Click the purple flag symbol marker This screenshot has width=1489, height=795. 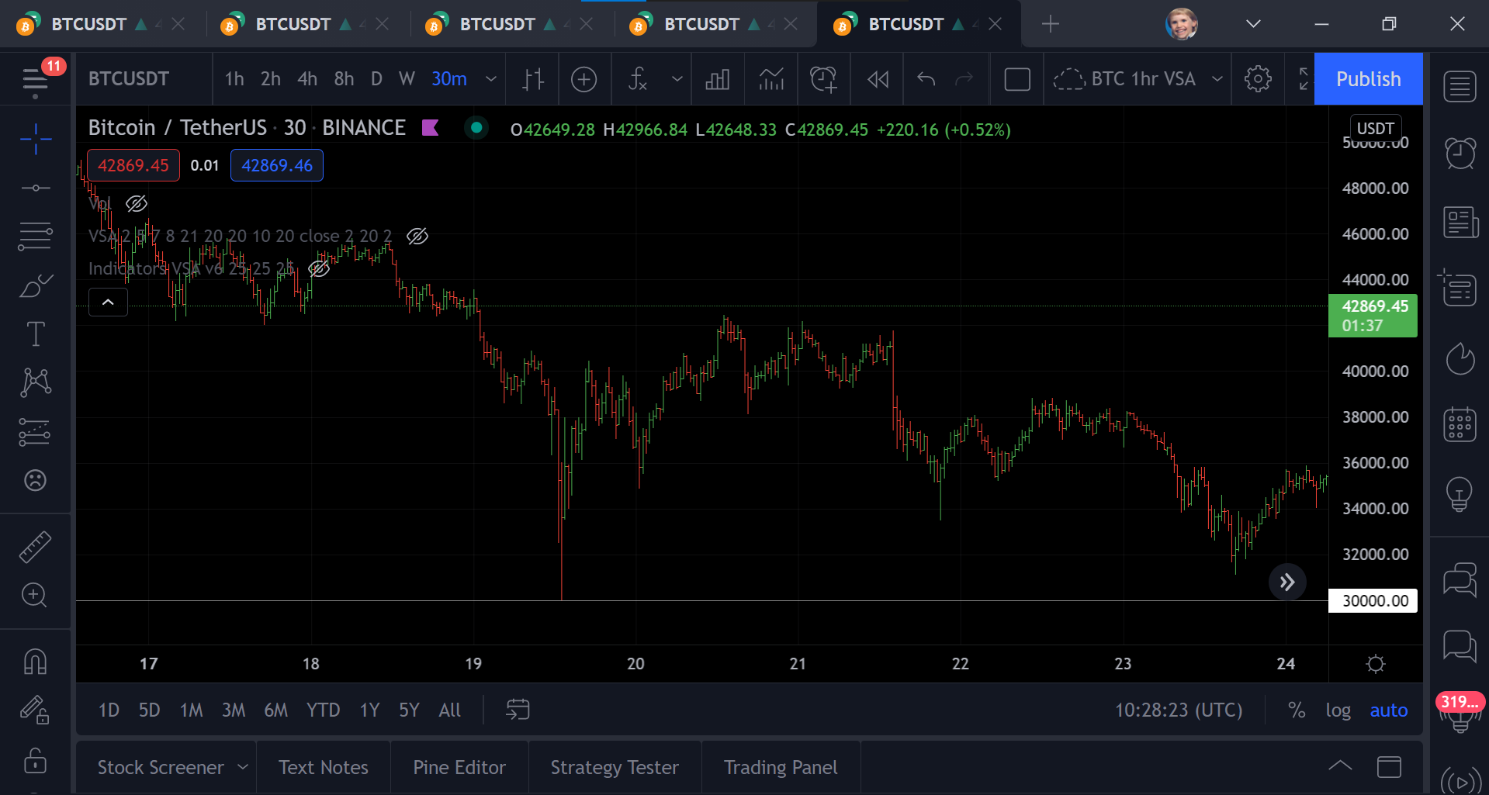430,128
